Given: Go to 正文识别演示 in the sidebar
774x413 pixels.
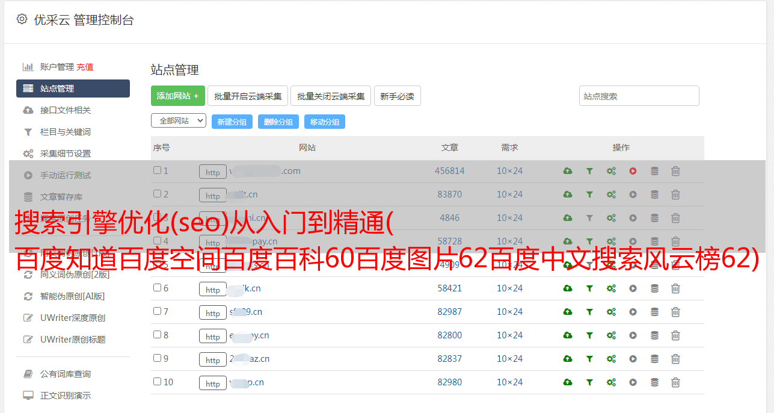Looking at the screenshot, I should click(x=66, y=396).
